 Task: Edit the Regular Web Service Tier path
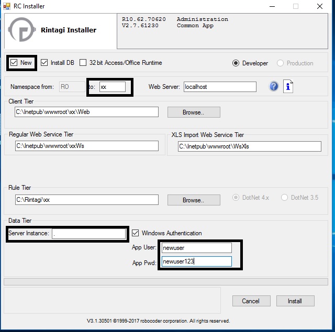[87, 146]
